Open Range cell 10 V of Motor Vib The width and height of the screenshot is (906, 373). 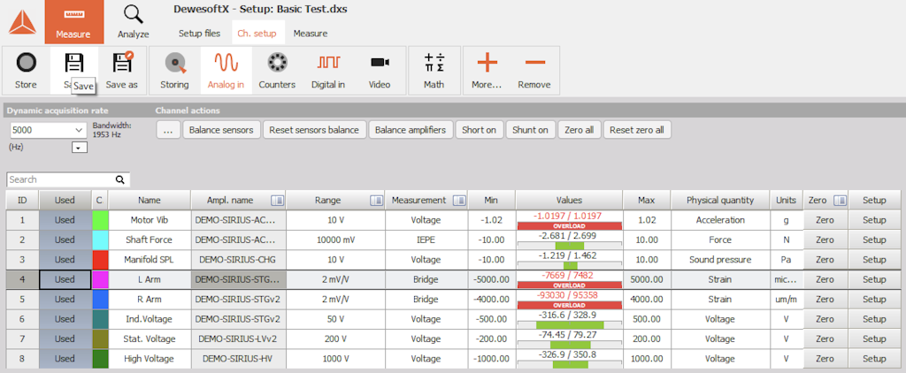click(335, 220)
